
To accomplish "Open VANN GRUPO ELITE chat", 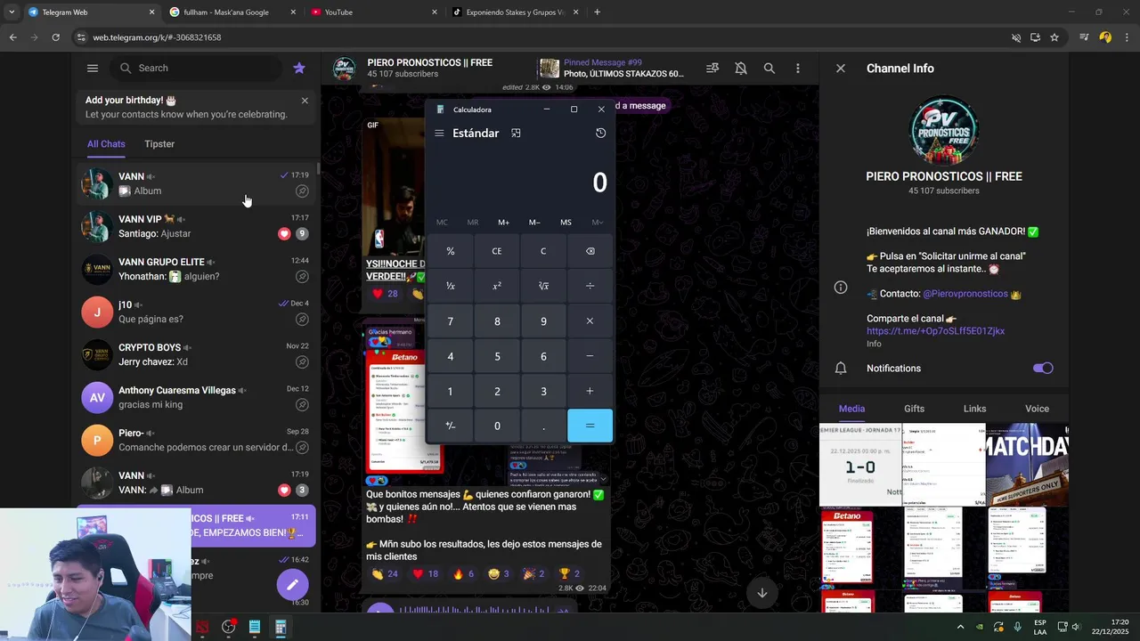I will click(196, 269).
